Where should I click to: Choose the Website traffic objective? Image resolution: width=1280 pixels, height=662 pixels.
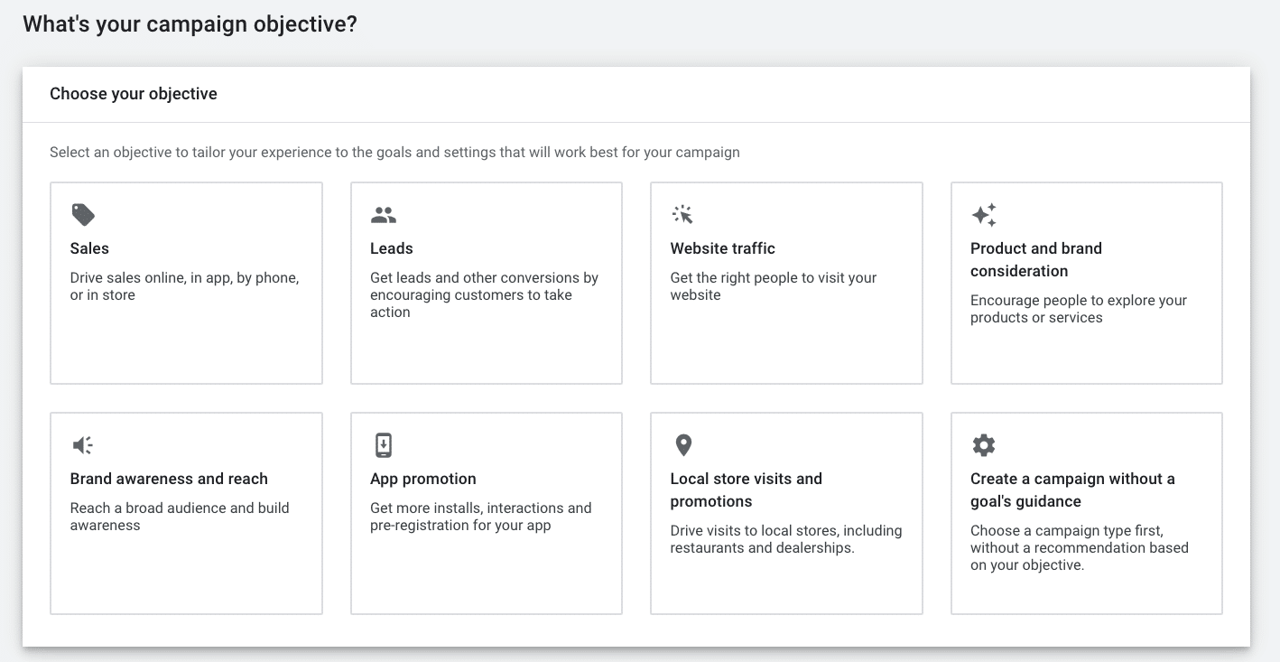tap(786, 282)
